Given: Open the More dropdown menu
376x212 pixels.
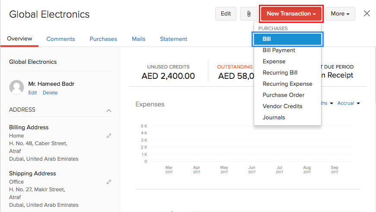Looking at the screenshot, I should (340, 14).
